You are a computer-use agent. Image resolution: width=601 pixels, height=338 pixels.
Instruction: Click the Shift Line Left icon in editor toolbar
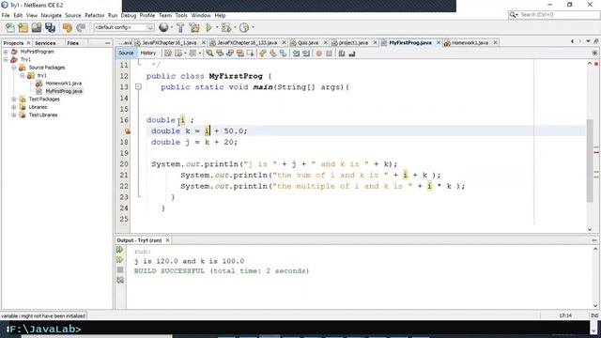[x=296, y=54]
